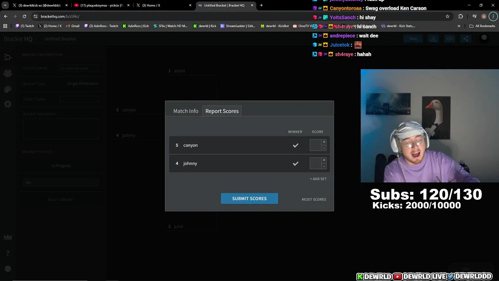Click the andre entry in the bracket
The width and height of the screenshot is (499, 281).
[179, 71]
